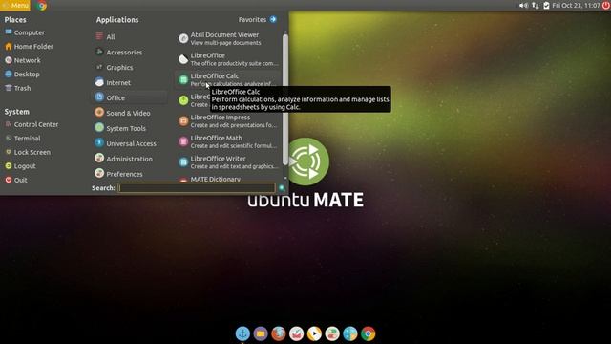Launch LibreOffice Math

tap(228, 141)
